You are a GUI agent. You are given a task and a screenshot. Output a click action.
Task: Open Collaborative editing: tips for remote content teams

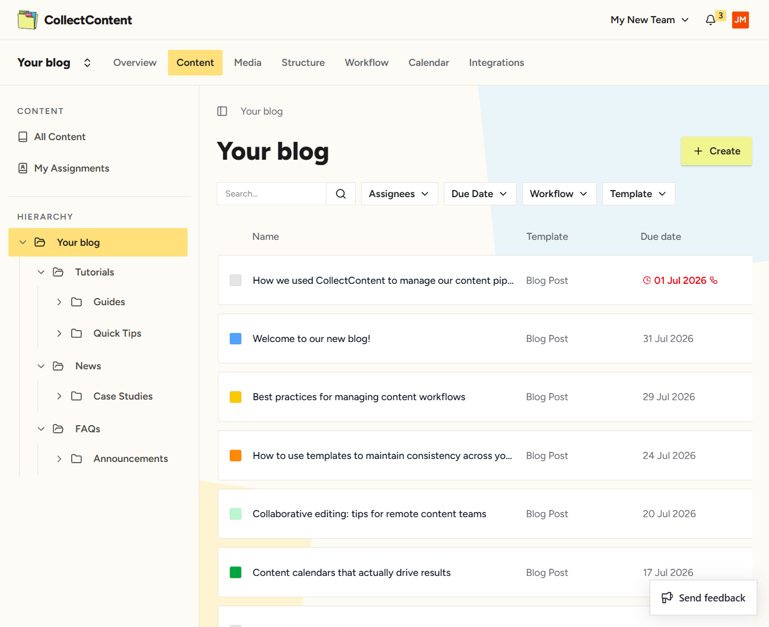point(369,514)
